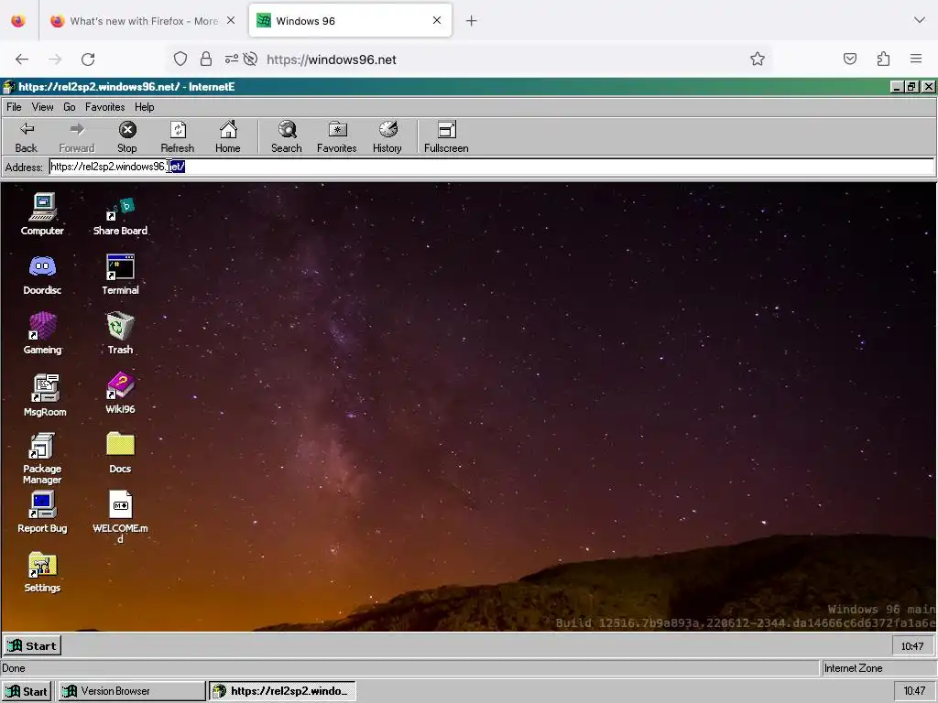Image resolution: width=938 pixels, height=703 pixels.
Task: Click the Forward arrow in InternetE toolbar
Action: [x=77, y=137]
